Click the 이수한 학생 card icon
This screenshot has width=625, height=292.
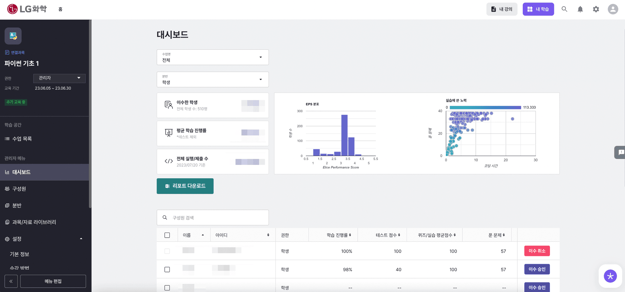169,105
